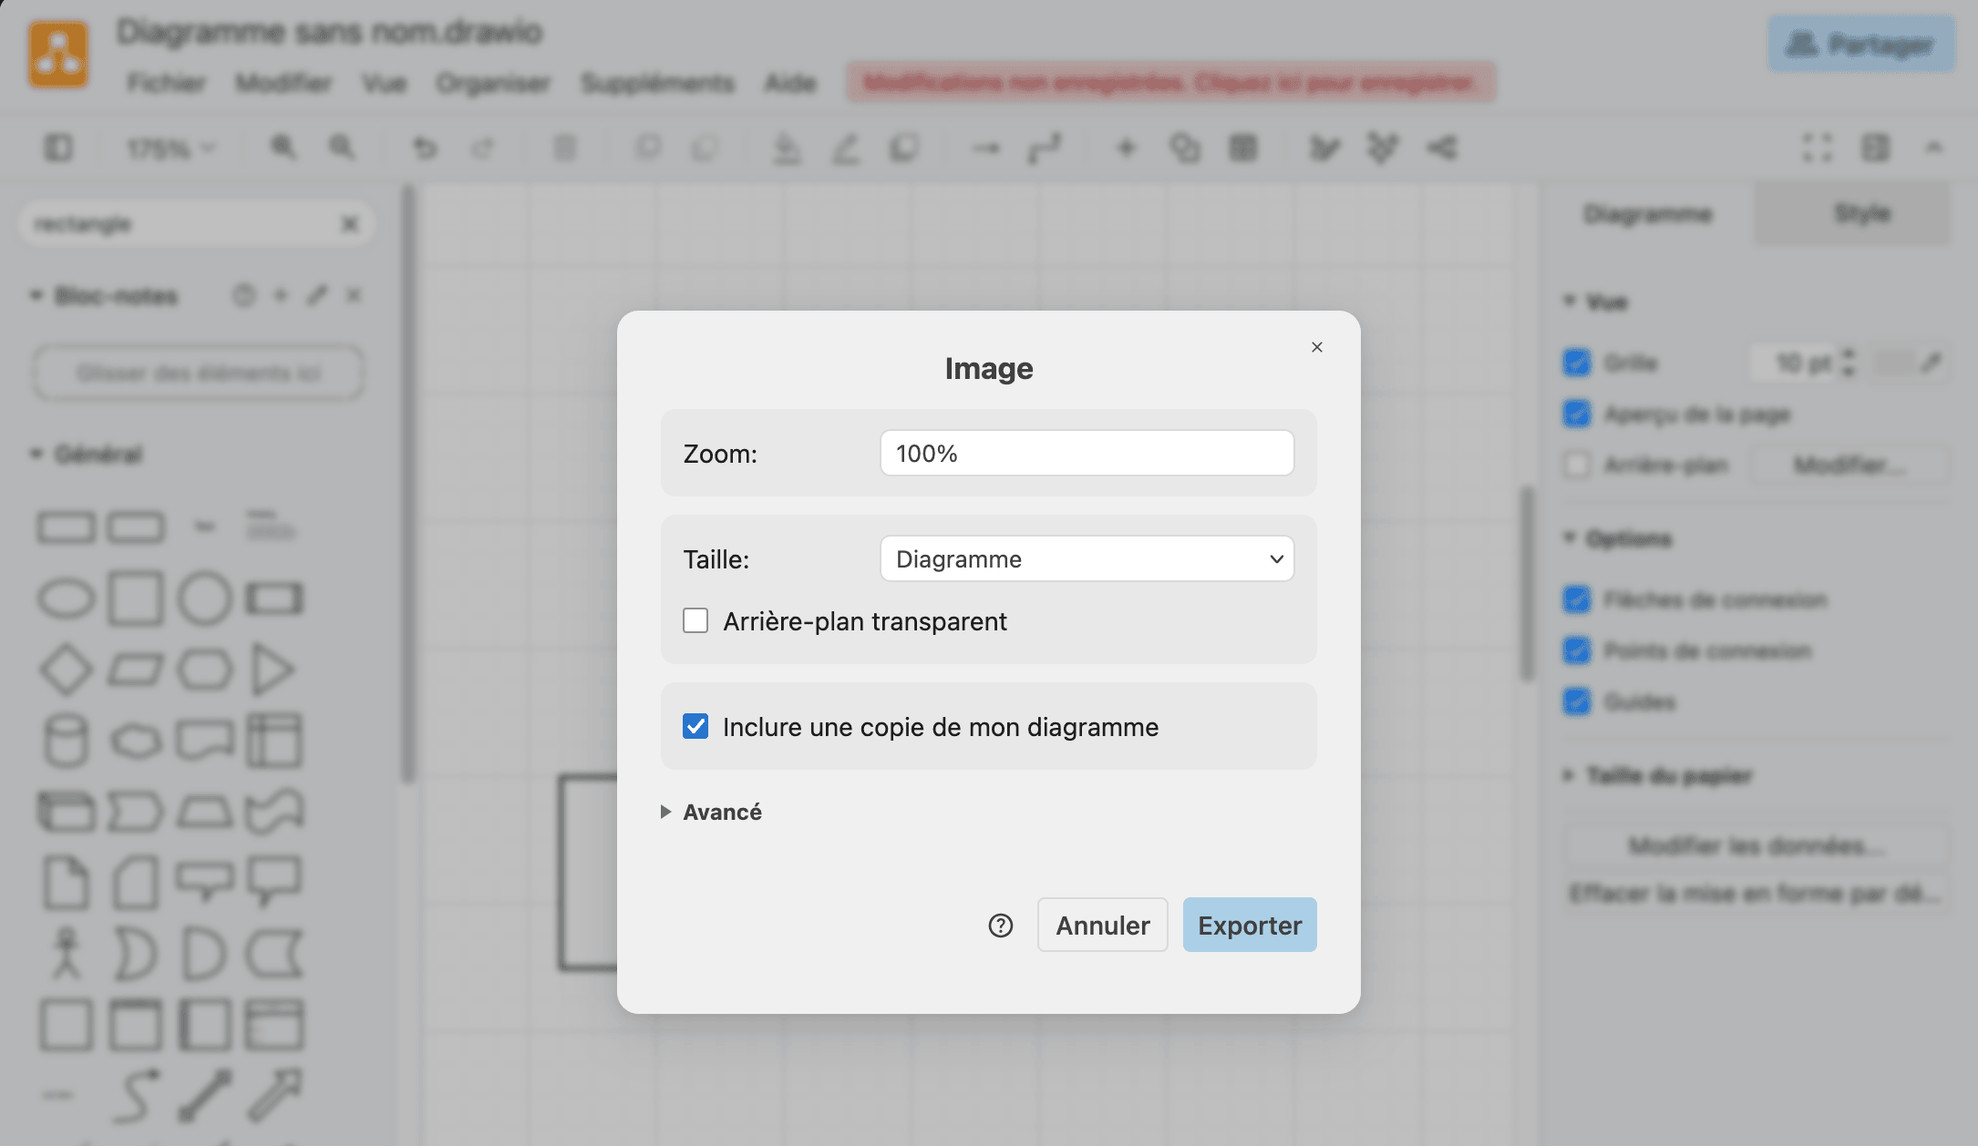Click the redo arrow icon

pos(482,148)
